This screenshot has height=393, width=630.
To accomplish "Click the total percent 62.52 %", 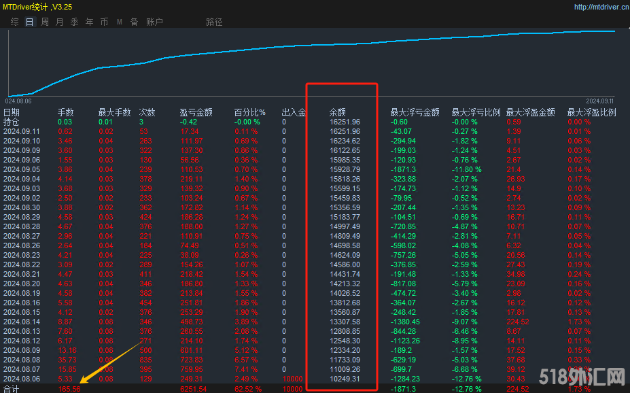I will (248, 389).
